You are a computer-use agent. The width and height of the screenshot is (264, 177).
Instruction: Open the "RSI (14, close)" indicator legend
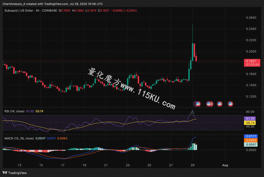click(14, 111)
